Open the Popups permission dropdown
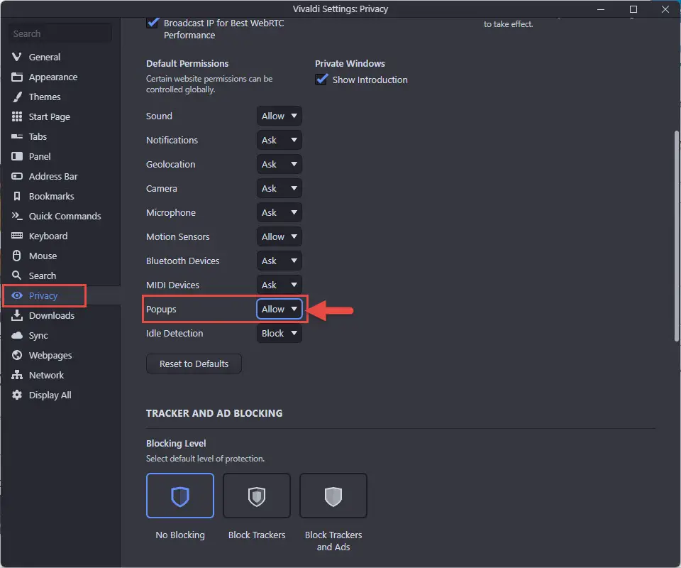The height and width of the screenshot is (568, 681). pyautogui.click(x=279, y=309)
